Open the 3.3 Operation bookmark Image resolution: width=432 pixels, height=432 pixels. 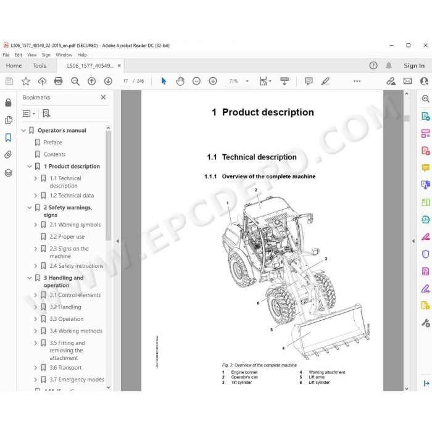(67, 319)
